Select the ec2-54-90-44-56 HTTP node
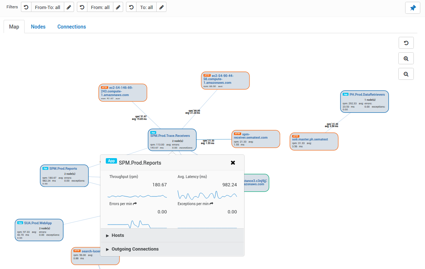 (x=225, y=81)
